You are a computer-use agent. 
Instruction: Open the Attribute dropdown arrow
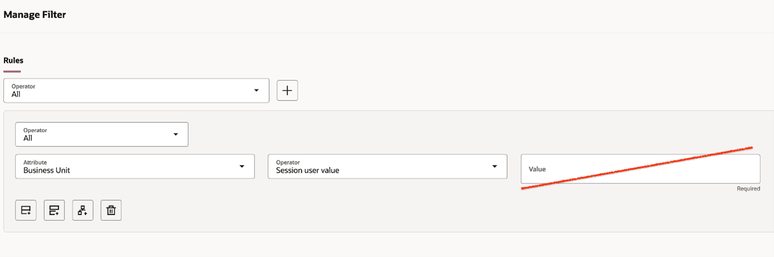point(242,166)
